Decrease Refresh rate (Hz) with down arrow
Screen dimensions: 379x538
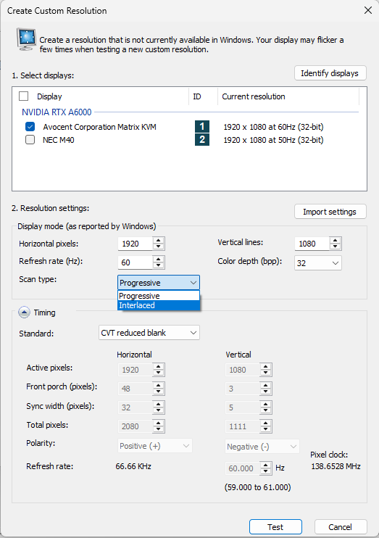(x=158, y=265)
